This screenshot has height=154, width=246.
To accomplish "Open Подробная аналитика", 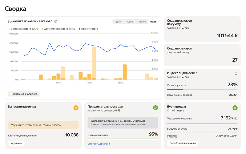I will coord(24,94).
